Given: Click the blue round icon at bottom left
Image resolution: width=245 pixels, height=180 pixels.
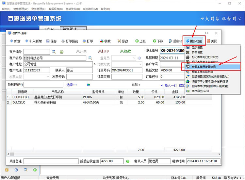Looking at the screenshot, I should (x=16, y=170).
